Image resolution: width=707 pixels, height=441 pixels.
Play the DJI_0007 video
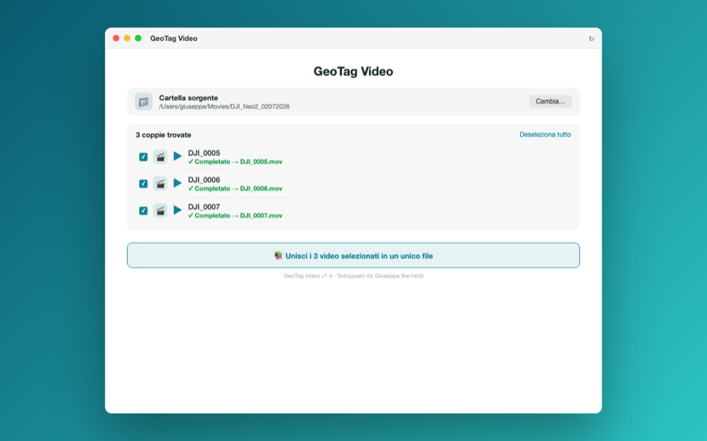point(178,210)
